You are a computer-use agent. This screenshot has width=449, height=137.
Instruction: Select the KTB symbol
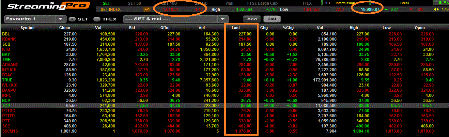6,49
